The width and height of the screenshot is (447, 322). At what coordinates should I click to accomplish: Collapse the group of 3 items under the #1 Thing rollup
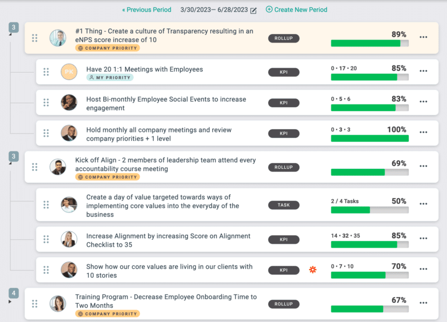point(13,26)
